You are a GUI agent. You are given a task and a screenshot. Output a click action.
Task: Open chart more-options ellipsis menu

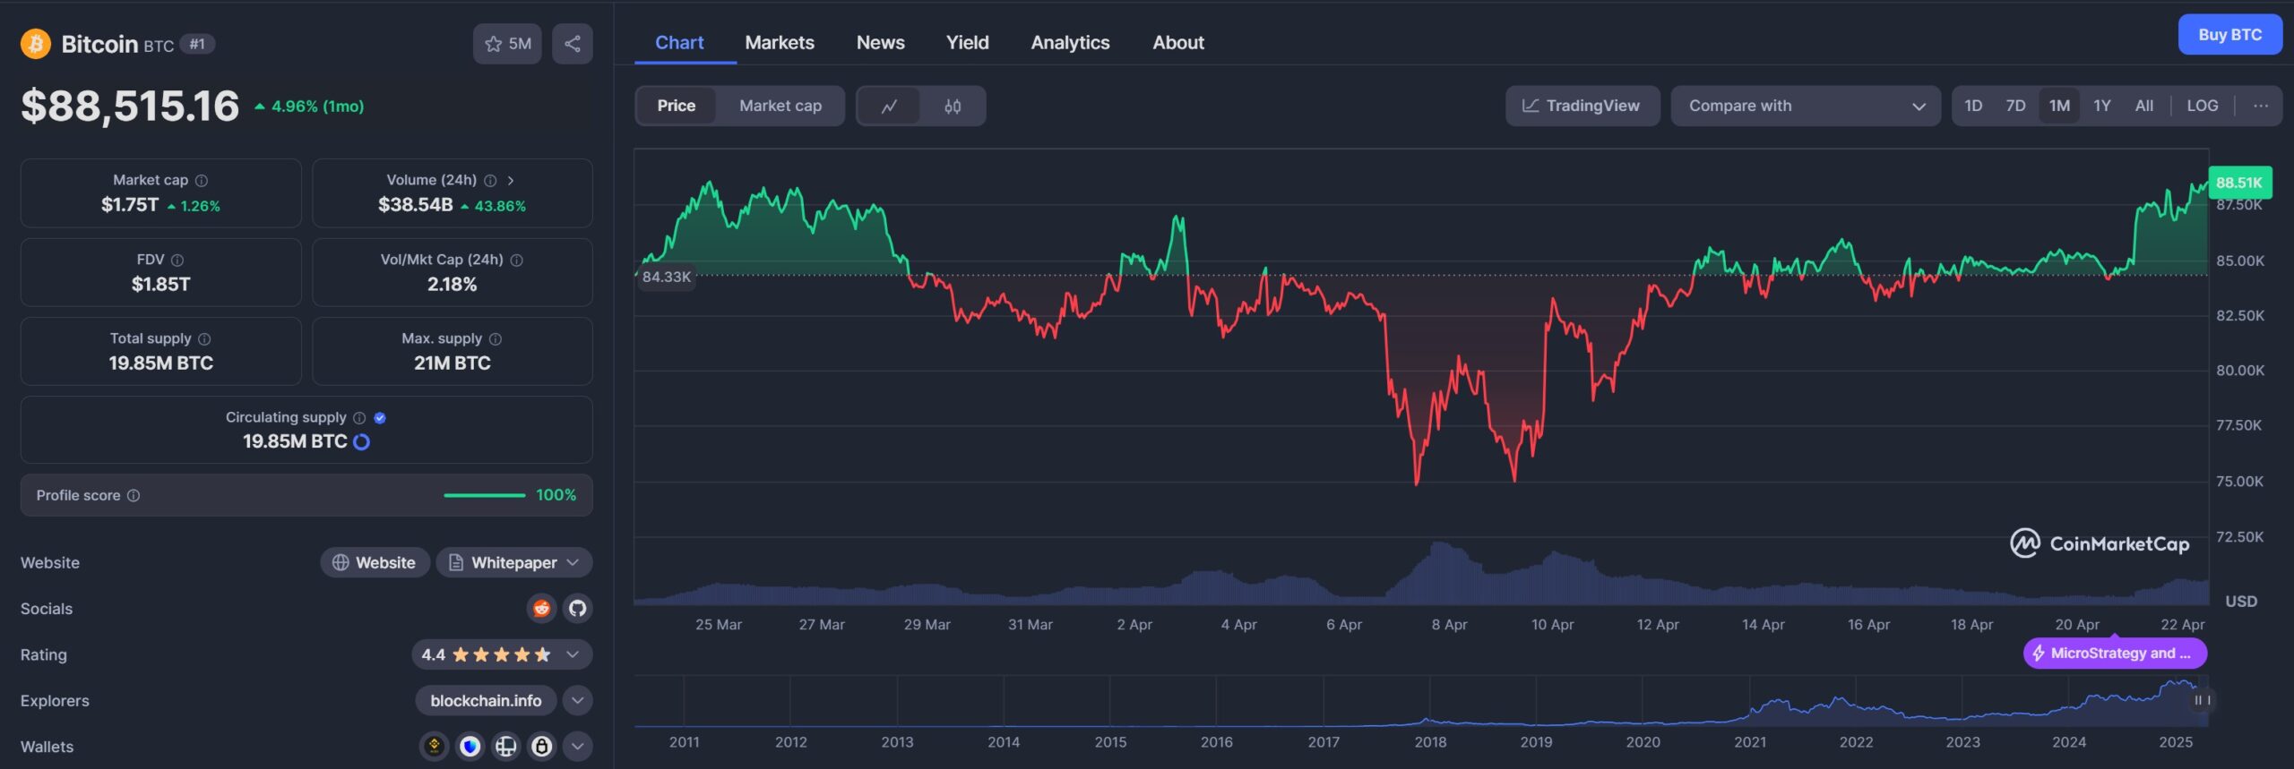2261,106
